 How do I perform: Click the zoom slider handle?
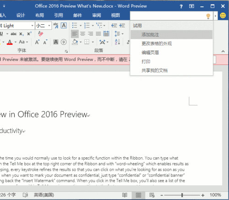click(x=182, y=195)
